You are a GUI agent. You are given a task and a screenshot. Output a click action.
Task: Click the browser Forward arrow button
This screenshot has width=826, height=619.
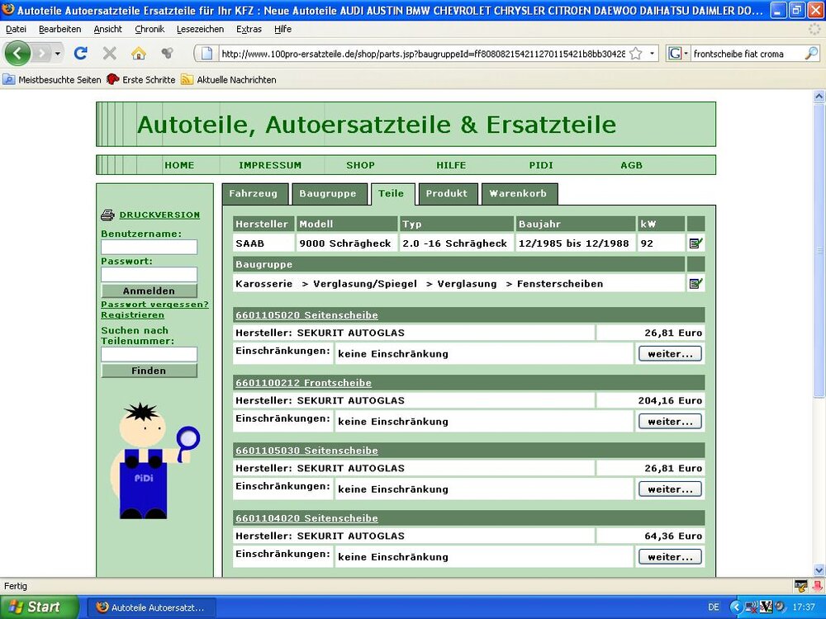pyautogui.click(x=41, y=53)
